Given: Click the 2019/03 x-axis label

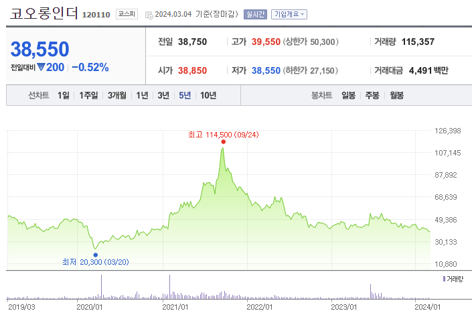Looking at the screenshot, I should (x=21, y=307).
